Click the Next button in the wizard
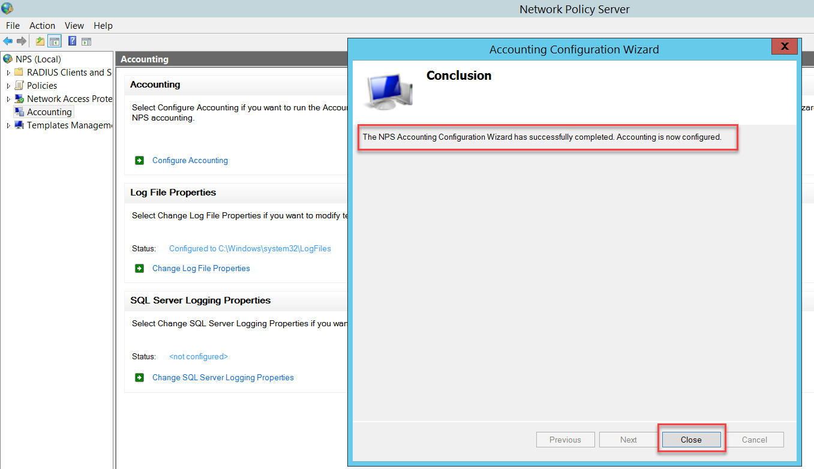814x469 pixels. (x=628, y=440)
